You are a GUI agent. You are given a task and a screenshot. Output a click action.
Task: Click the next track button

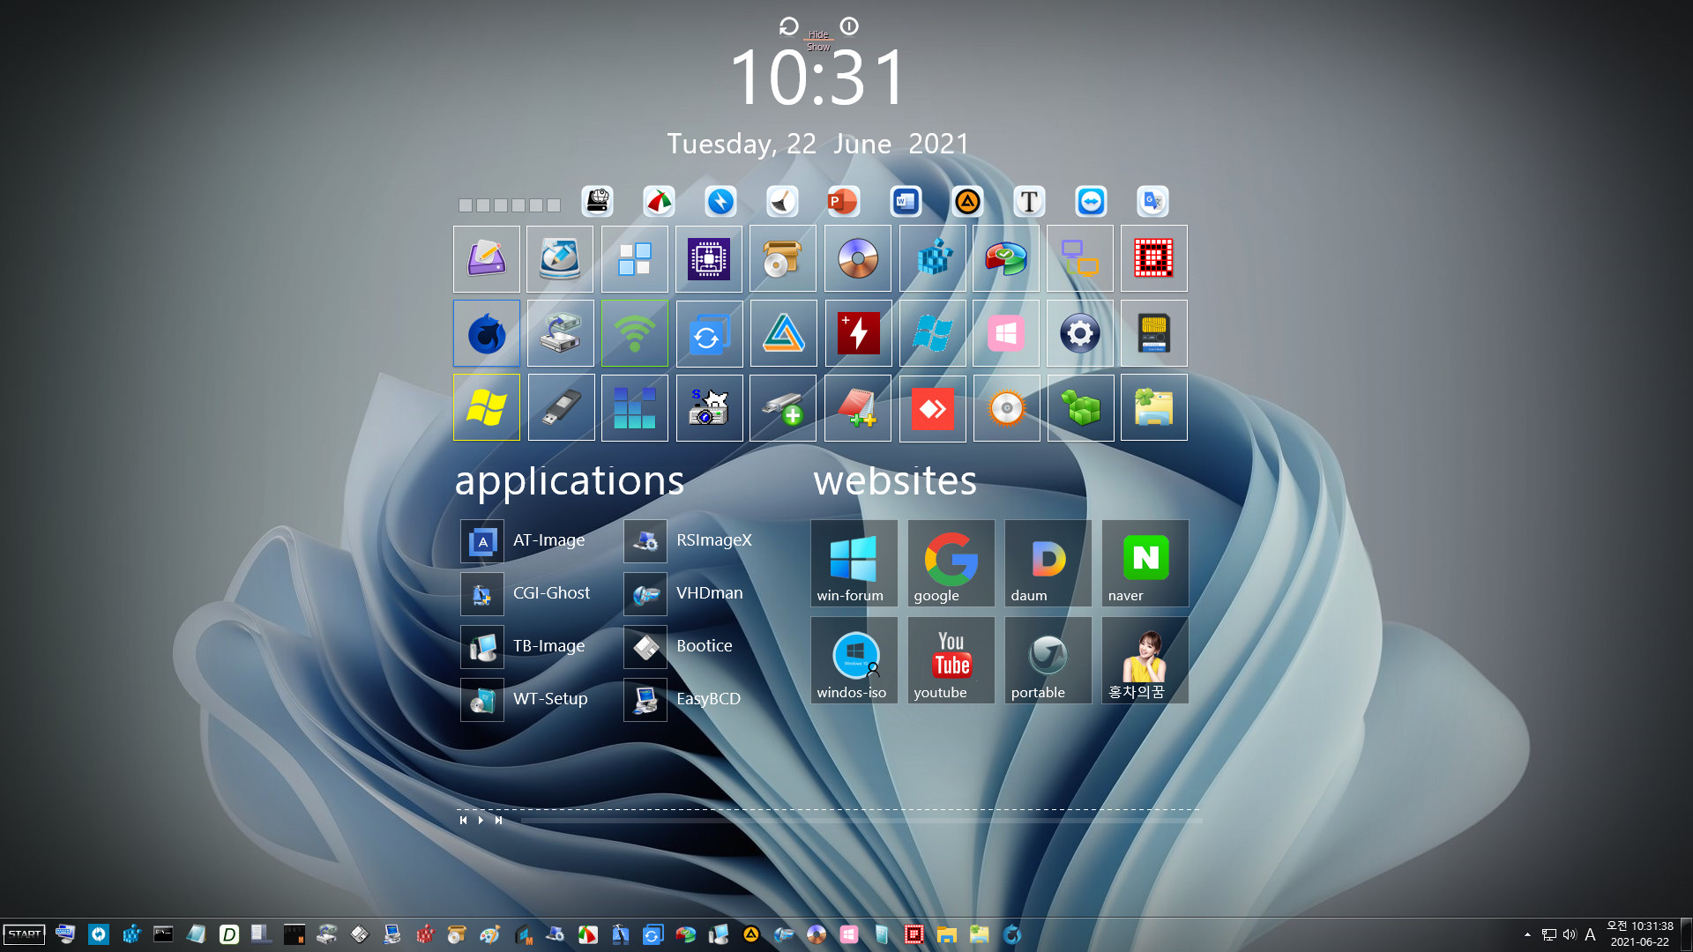(498, 820)
